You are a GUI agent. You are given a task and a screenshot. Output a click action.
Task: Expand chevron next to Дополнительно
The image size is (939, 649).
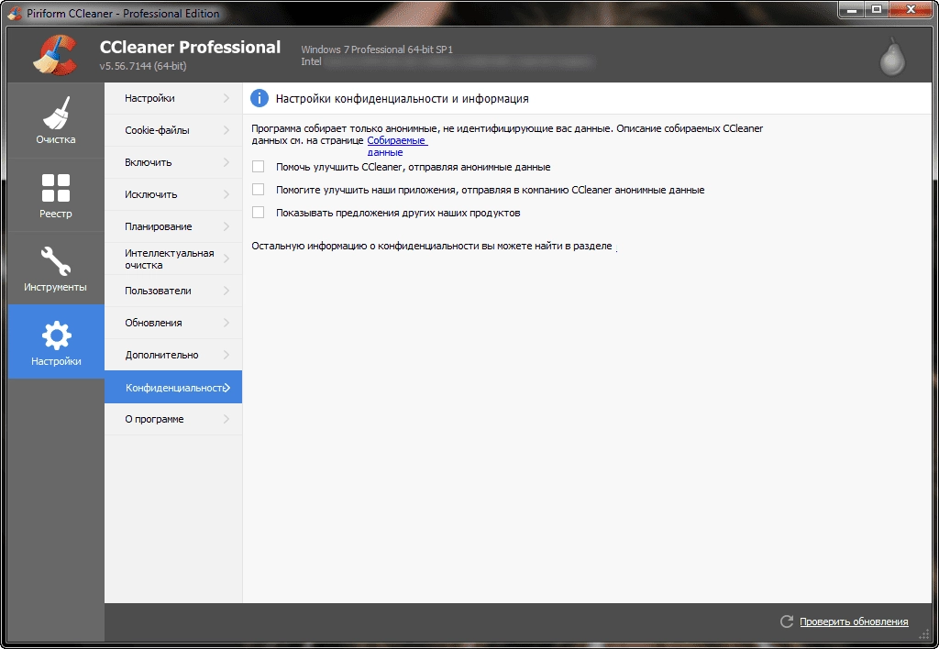coord(226,355)
